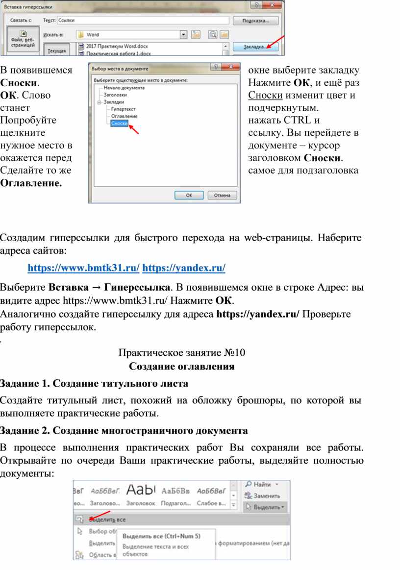Select the Сноски bookmark

click(x=119, y=123)
